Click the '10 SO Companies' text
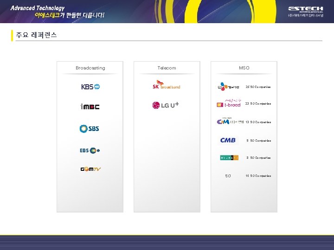 (x=258, y=176)
